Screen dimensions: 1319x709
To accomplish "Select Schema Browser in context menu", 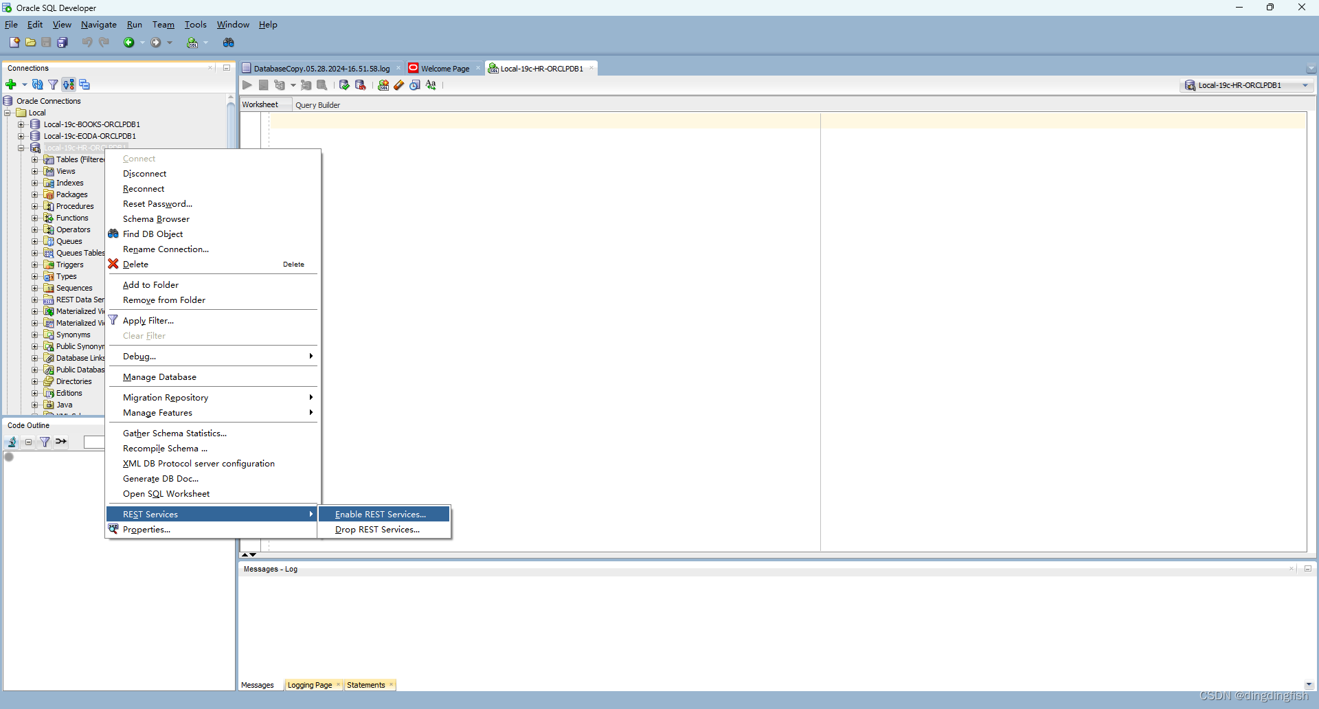I will [x=212, y=218].
